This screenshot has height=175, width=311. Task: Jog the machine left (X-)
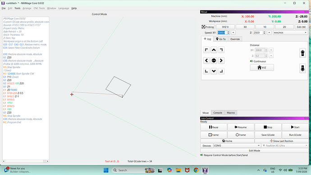tap(206, 60)
